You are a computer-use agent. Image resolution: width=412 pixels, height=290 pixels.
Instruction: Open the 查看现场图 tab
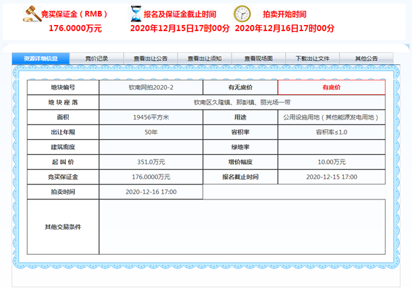259,58
